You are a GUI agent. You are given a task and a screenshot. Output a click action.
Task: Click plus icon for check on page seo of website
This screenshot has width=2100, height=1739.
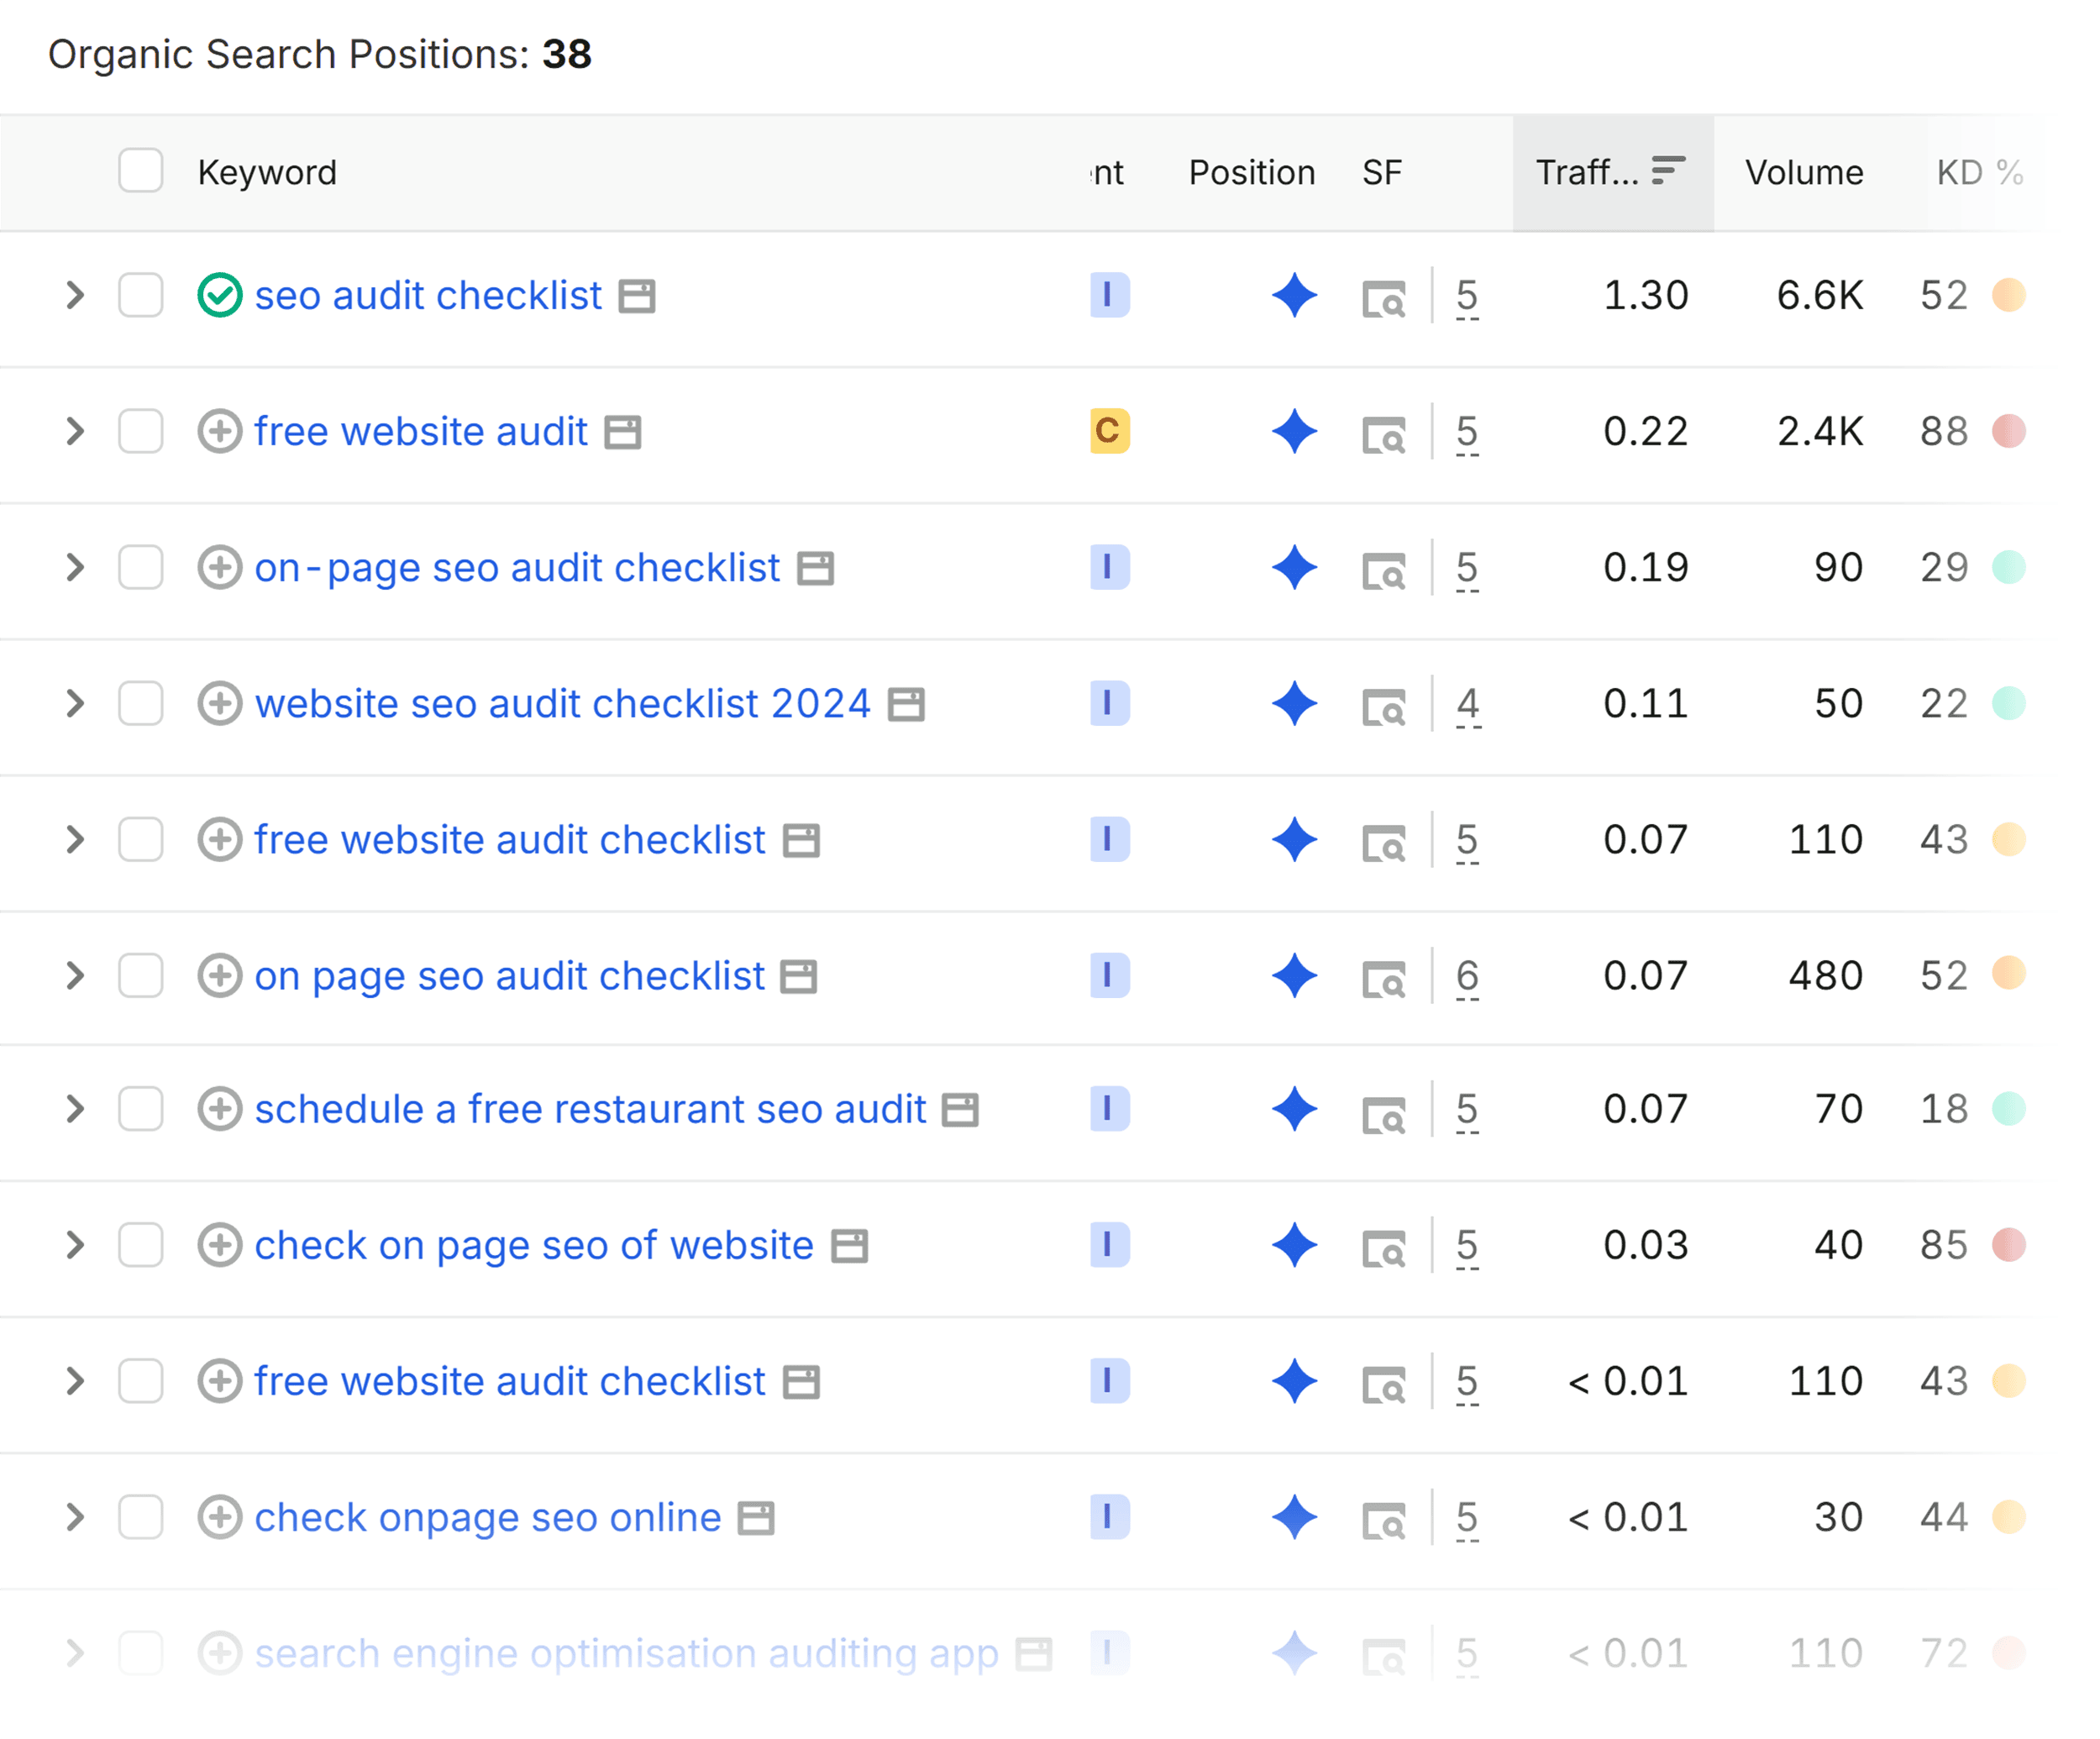click(220, 1246)
